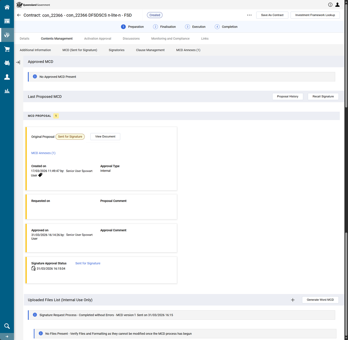Expand the sidebar with bottom arrow
The width and height of the screenshot is (348, 340).
[7, 336]
